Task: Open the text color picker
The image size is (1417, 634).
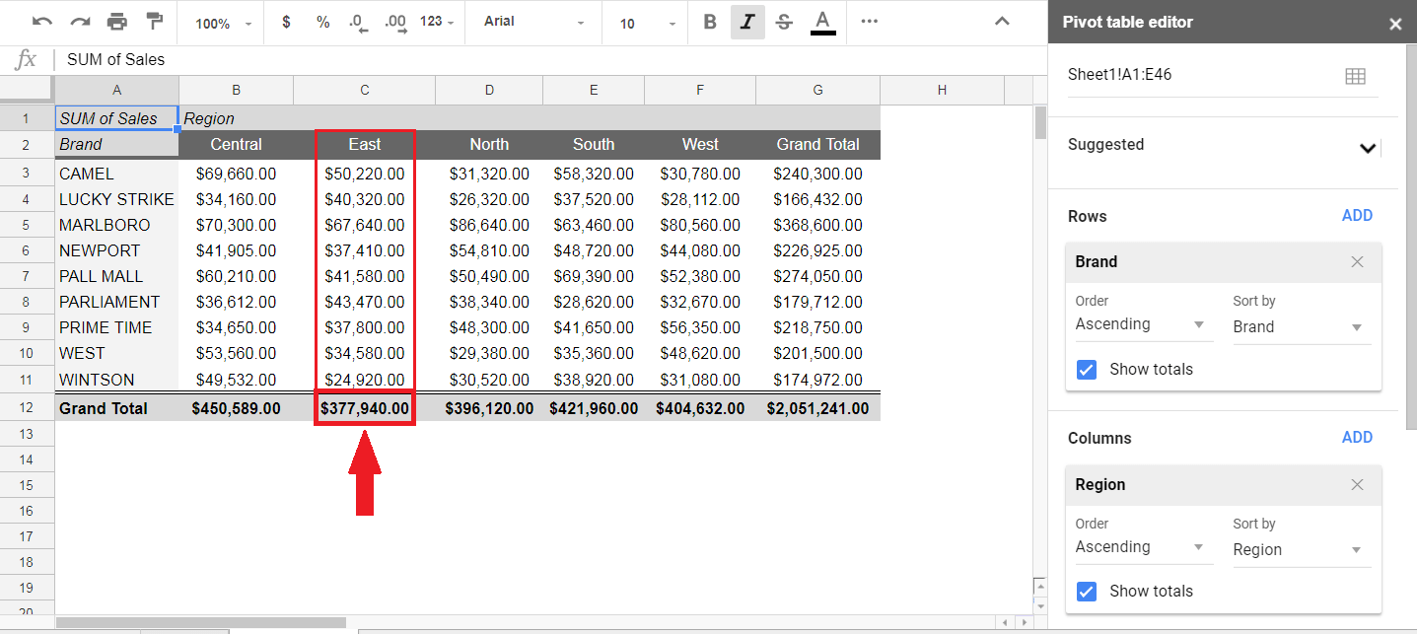Action: [x=822, y=22]
